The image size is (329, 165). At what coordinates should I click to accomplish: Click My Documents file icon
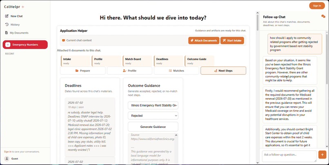7,33
